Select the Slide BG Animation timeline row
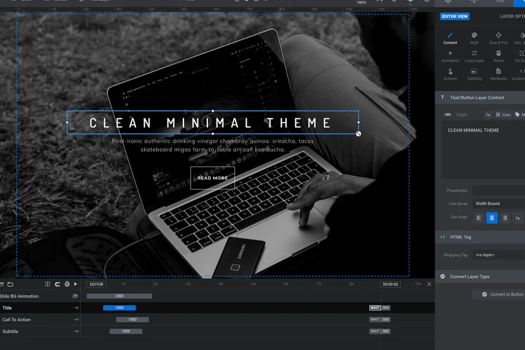The image size is (525, 350). click(40, 296)
